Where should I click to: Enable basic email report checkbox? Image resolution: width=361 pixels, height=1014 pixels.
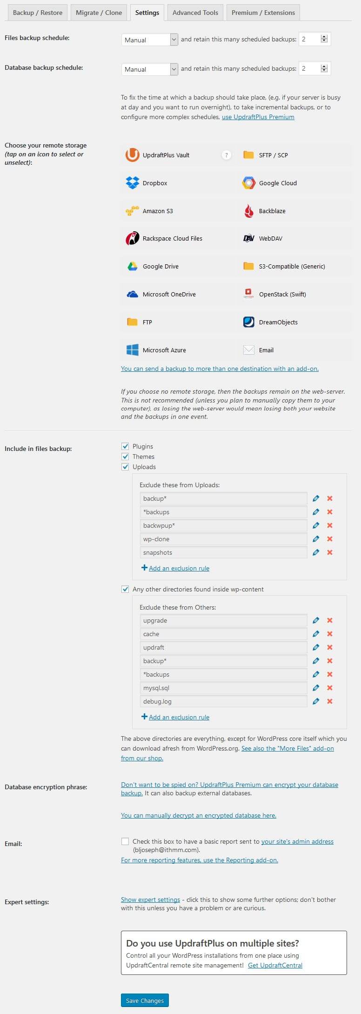pyautogui.click(x=125, y=841)
